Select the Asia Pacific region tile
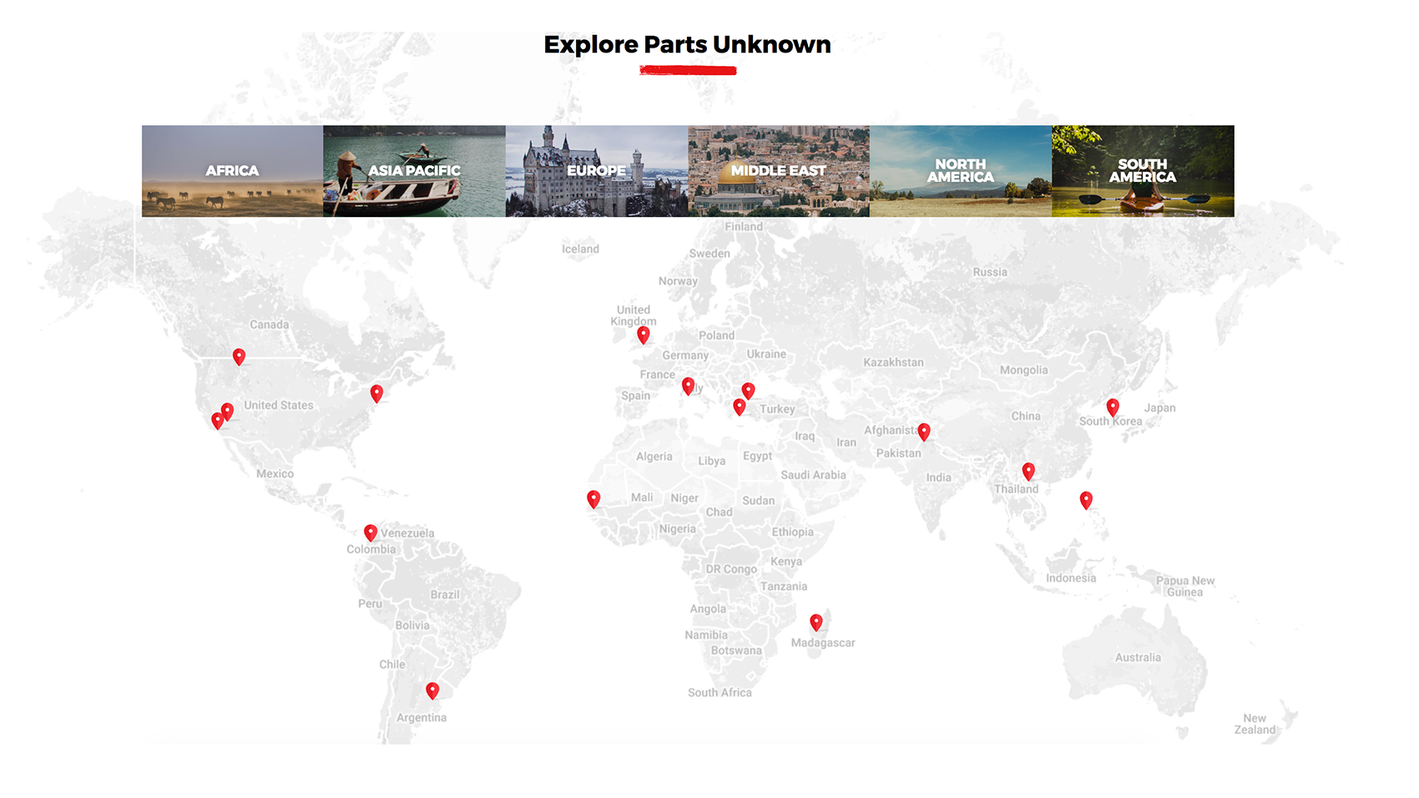The width and height of the screenshot is (1419, 798). (414, 171)
